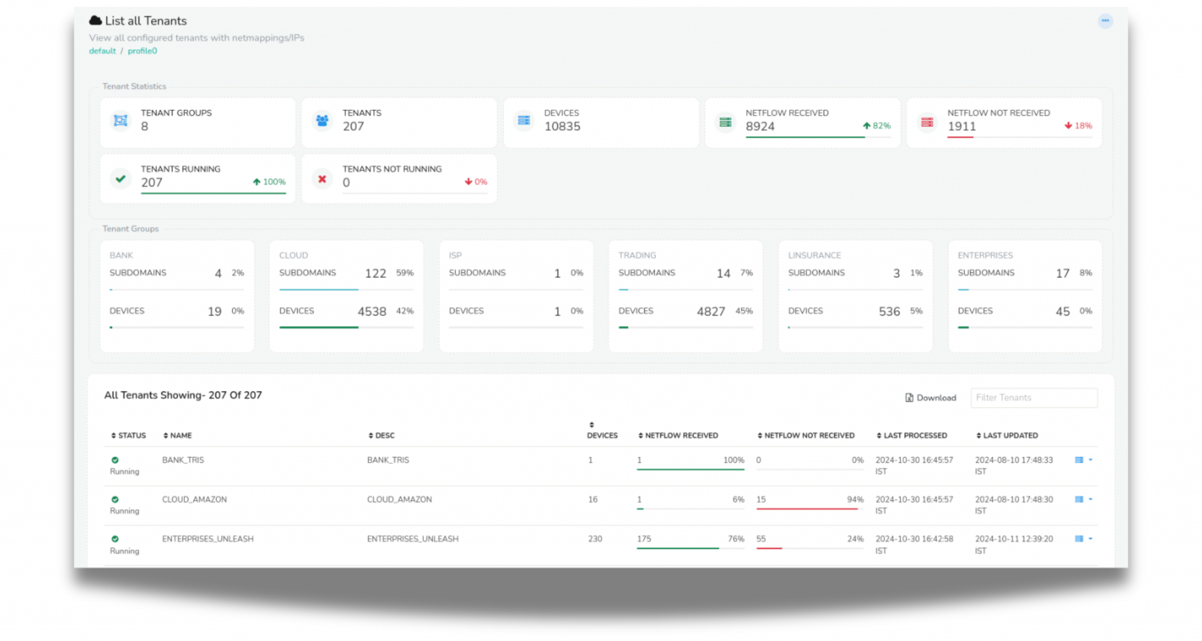Open the ENTERPRISES_UNLEASH row details icon

1079,539
